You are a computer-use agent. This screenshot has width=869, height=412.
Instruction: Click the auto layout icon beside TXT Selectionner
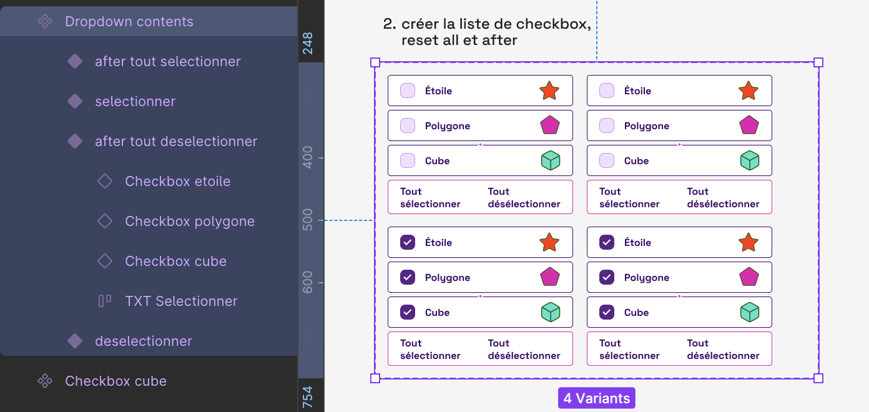[x=105, y=301]
